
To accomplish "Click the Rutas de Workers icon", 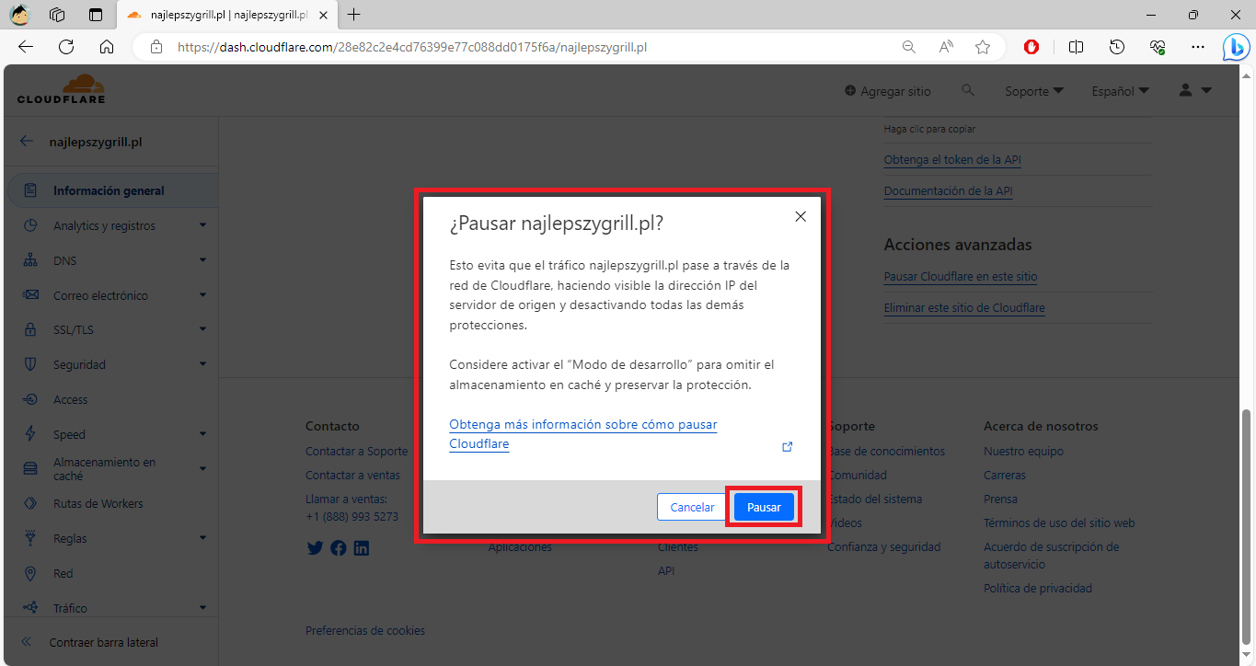I will pyautogui.click(x=30, y=503).
